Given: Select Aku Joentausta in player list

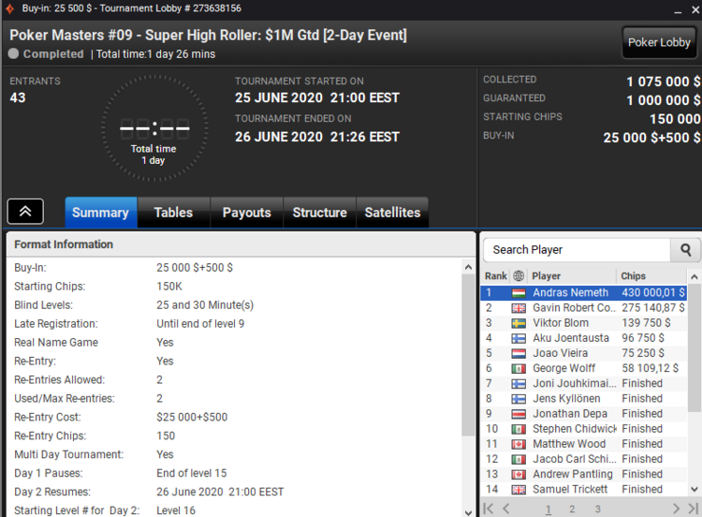Looking at the screenshot, I should [584, 339].
